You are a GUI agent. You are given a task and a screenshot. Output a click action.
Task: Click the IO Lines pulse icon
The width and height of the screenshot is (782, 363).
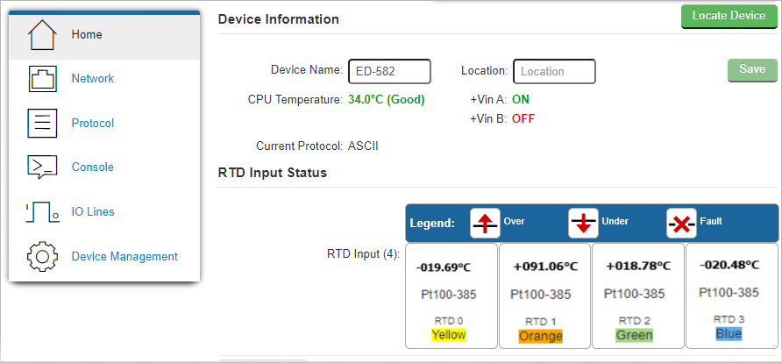(42, 211)
